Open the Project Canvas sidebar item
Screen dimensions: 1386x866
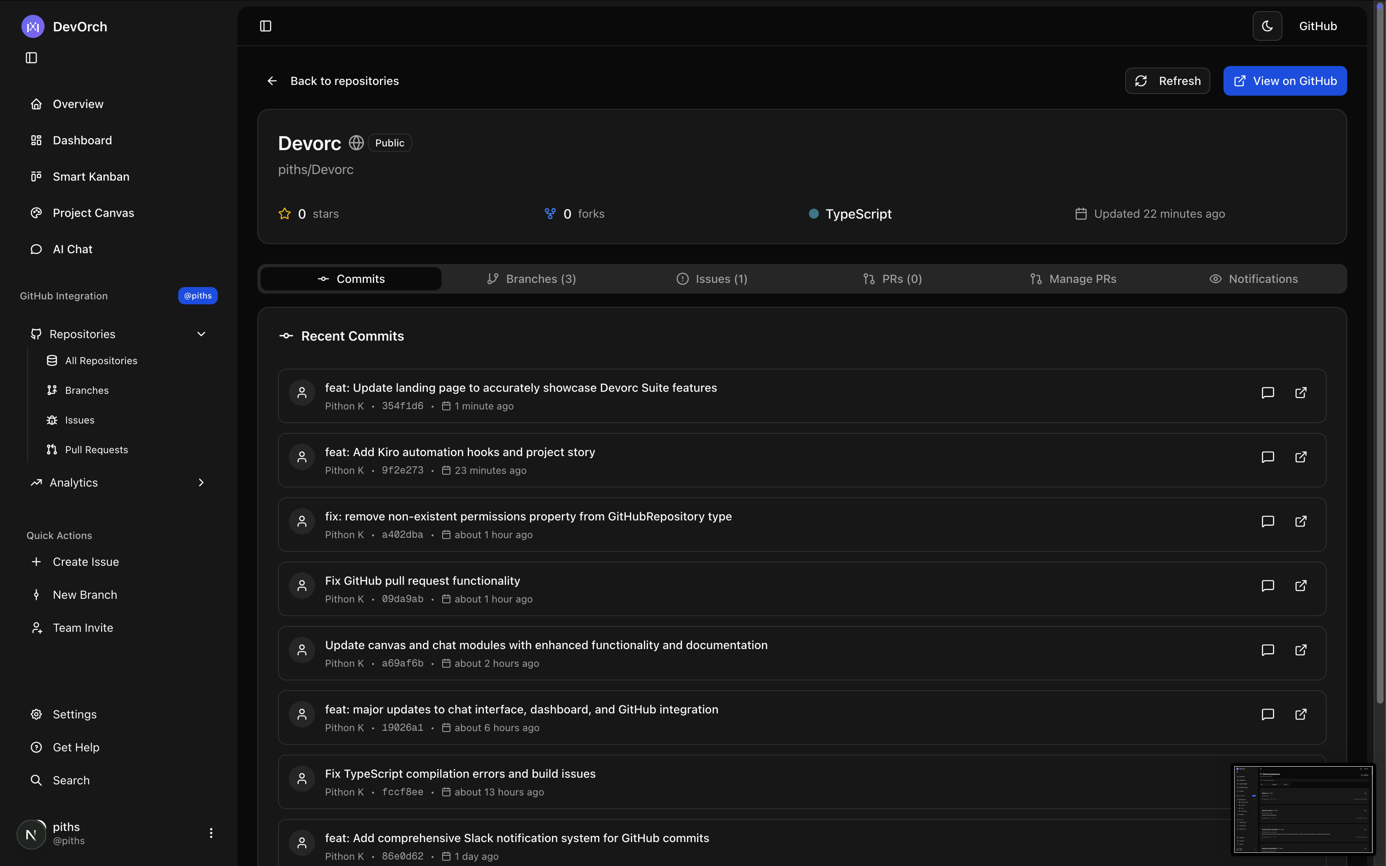point(93,213)
